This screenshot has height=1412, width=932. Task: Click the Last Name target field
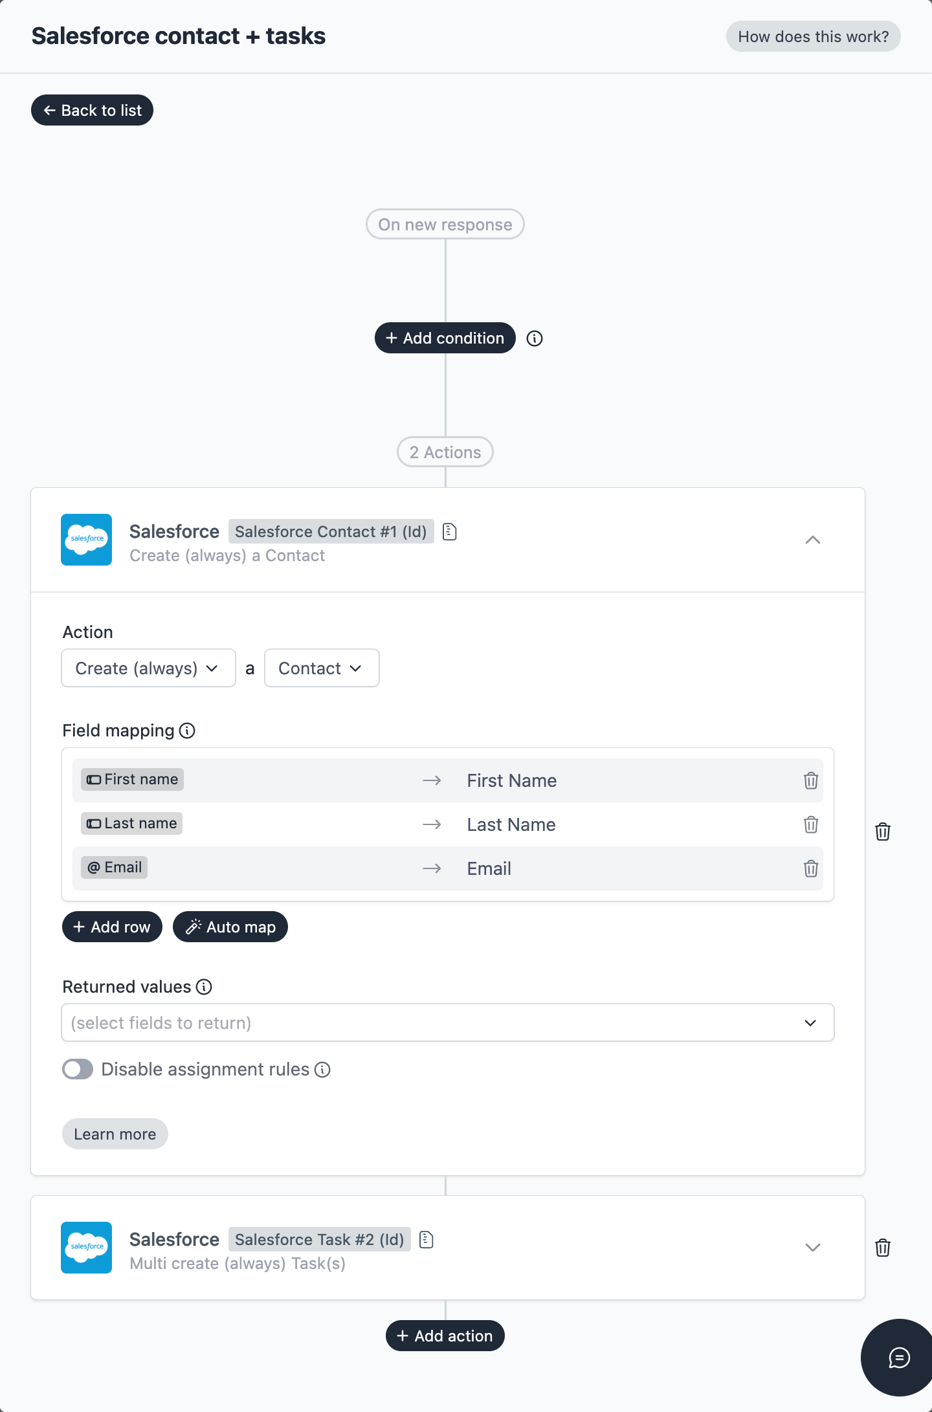pos(511,824)
